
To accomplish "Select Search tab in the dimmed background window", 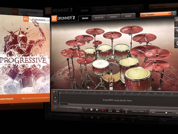I will pyautogui.click(x=117, y=9).
